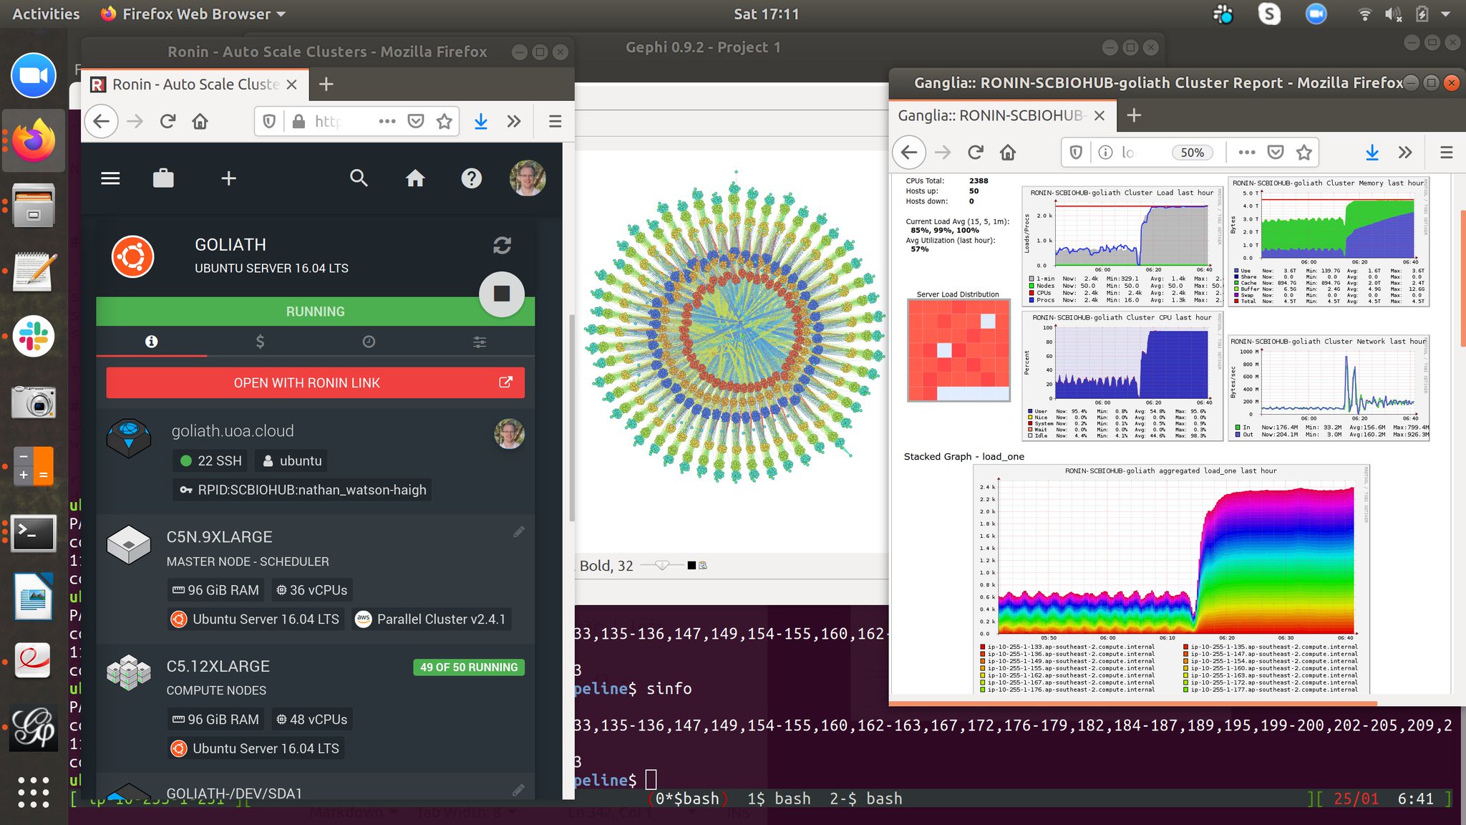Open Terminal from the dock
Viewport: 1466px width, 825px height.
click(34, 533)
